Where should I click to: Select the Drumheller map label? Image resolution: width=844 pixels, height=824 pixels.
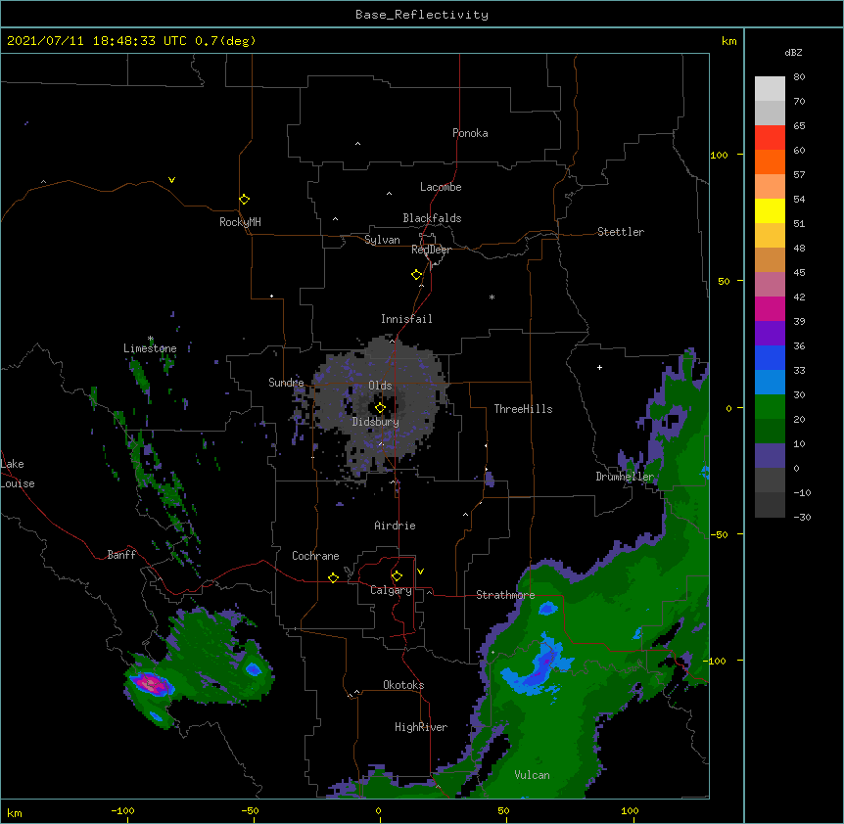(625, 477)
